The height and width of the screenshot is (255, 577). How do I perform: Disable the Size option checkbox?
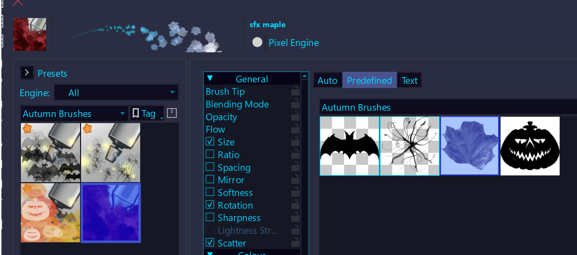210,142
